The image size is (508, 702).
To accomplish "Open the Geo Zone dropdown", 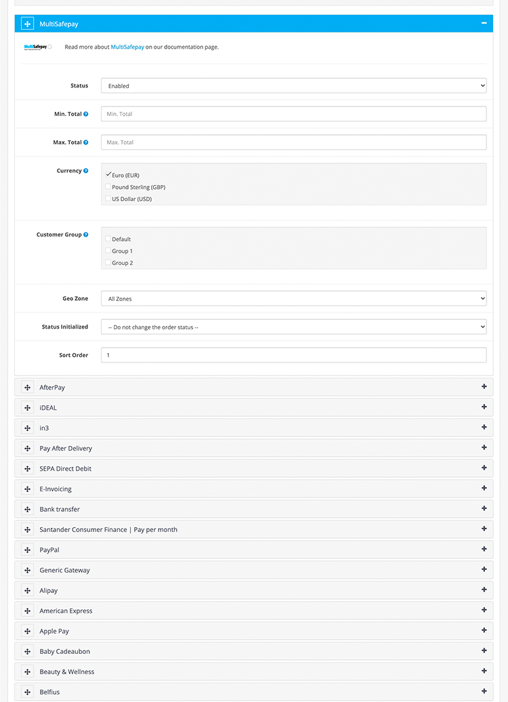I will [293, 299].
